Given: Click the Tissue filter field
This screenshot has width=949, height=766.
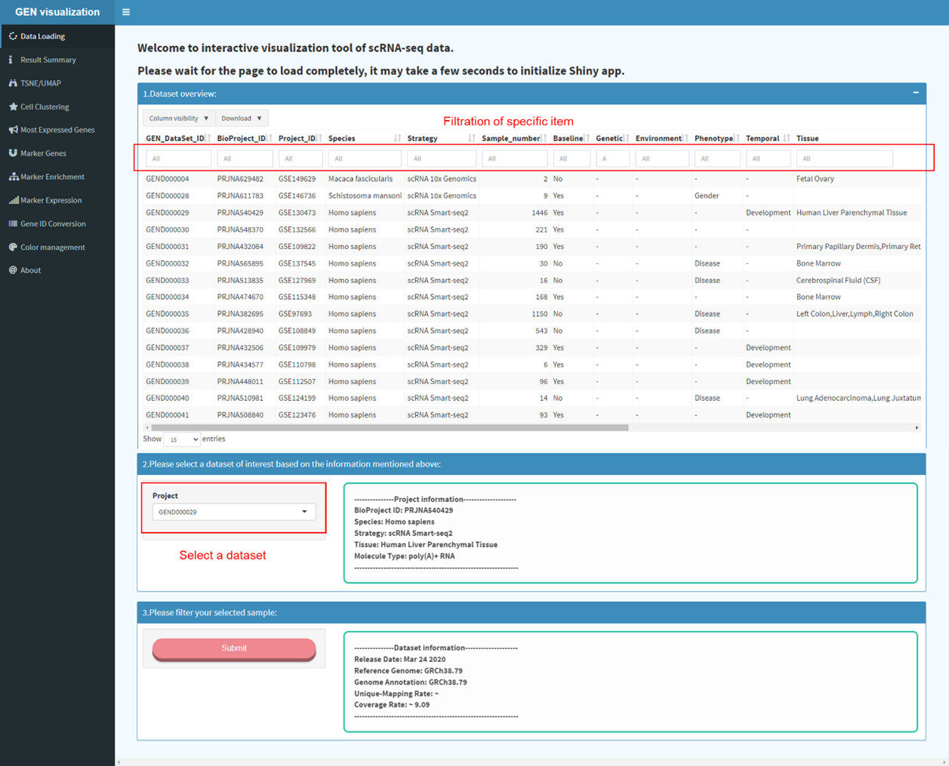Looking at the screenshot, I should click(845, 158).
